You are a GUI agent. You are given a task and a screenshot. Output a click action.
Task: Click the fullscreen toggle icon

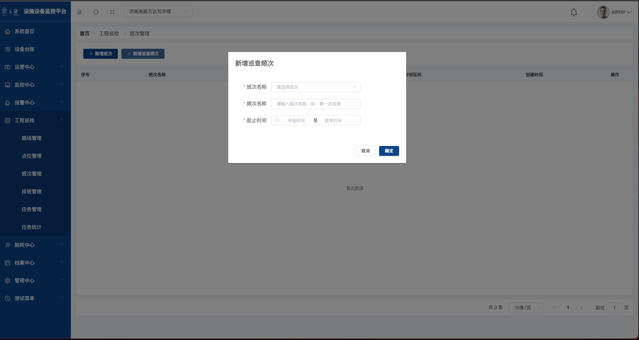click(x=112, y=12)
